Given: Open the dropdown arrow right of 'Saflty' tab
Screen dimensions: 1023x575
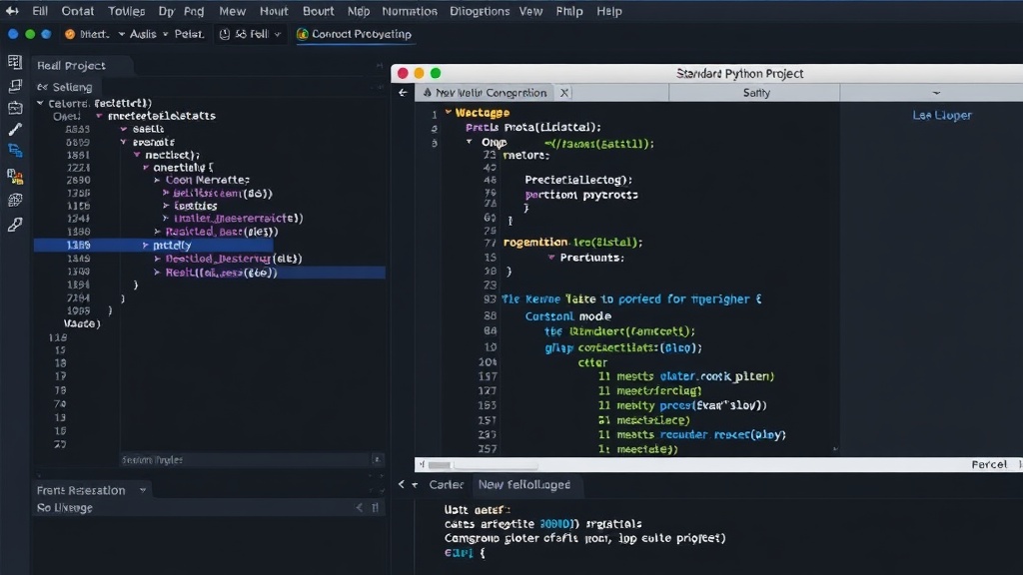Looking at the screenshot, I should coord(936,93).
